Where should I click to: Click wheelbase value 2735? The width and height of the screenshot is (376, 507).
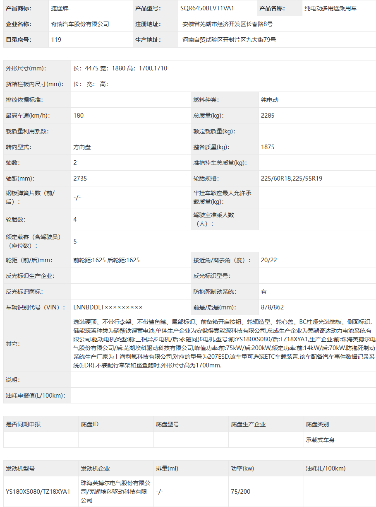coord(80,179)
